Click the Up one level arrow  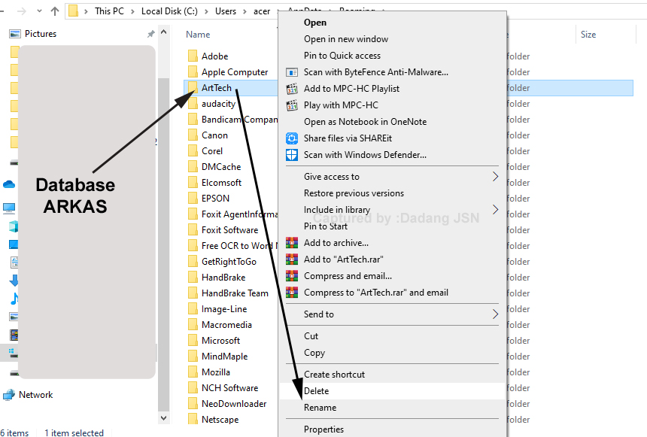pyautogui.click(x=55, y=11)
